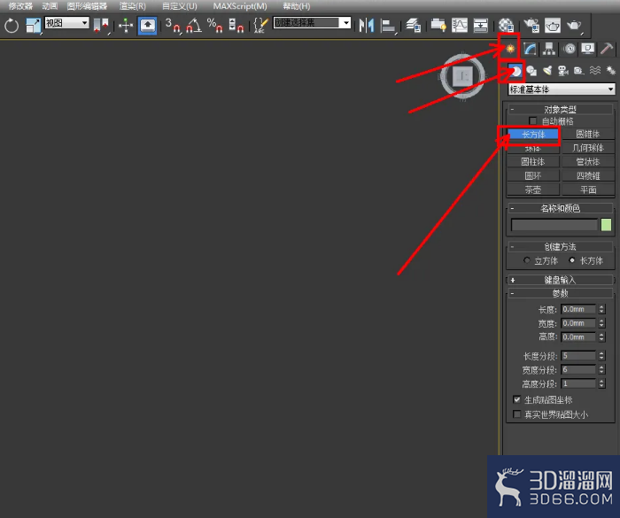This screenshot has height=518, width=620.
Task: Select the Geometry category icon
Action: (x=515, y=71)
